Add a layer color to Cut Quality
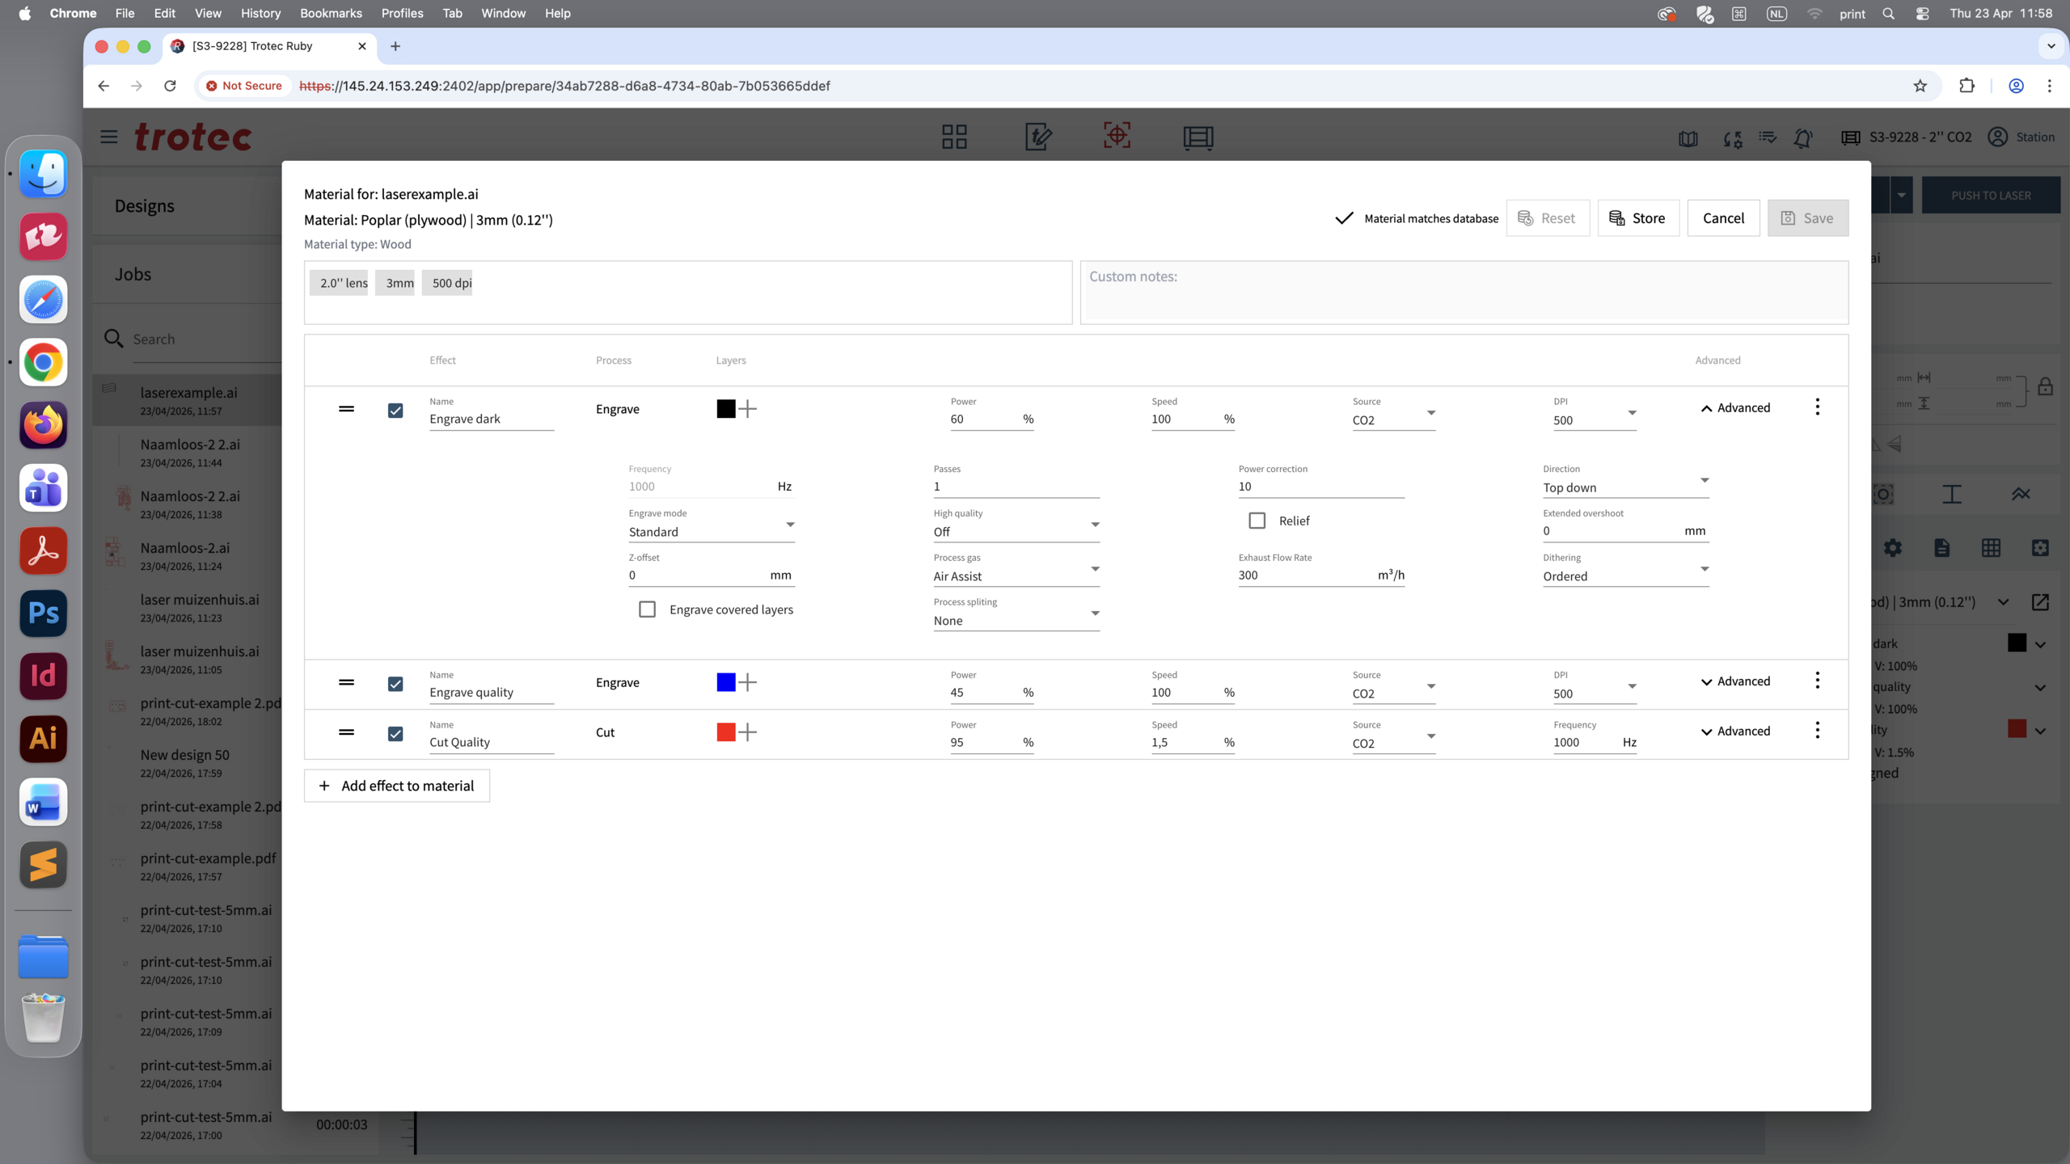2070x1164 pixels. point(748,732)
